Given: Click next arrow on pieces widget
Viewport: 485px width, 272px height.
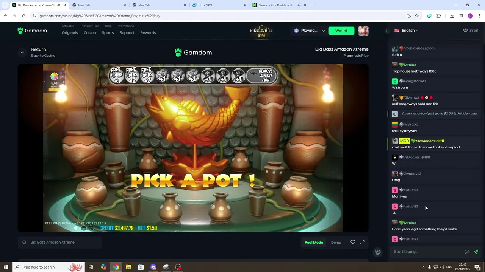Looking at the screenshot, I should [63, 82].
